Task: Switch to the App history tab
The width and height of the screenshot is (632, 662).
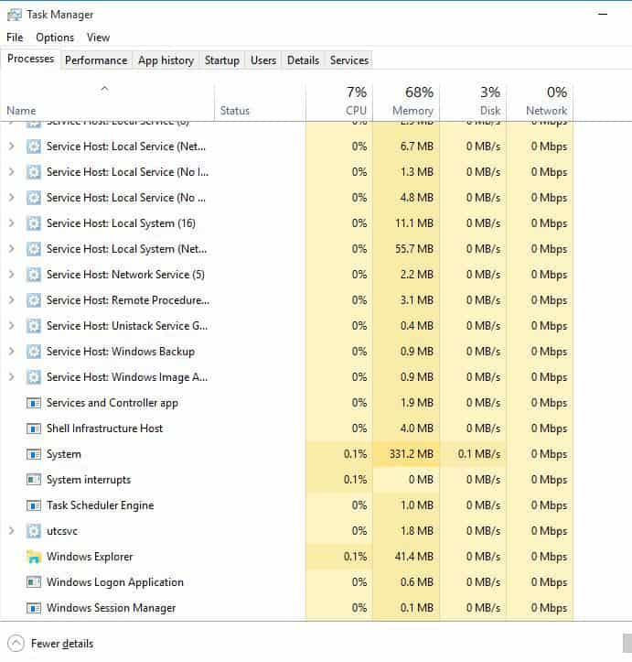Action: click(x=166, y=60)
